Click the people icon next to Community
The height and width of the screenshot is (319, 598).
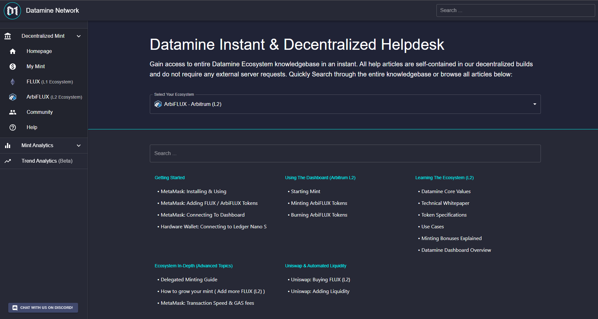[13, 112]
